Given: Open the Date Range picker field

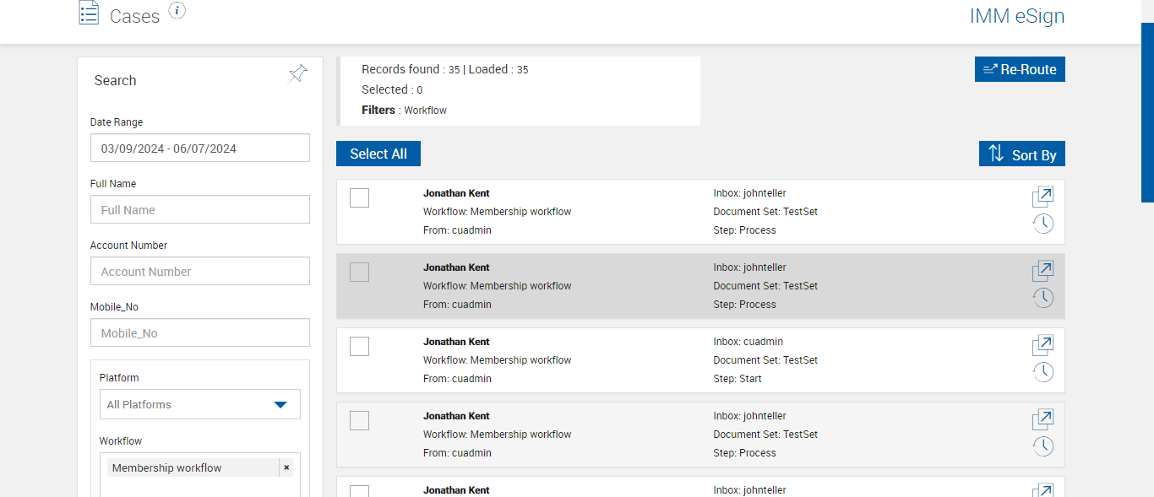Looking at the screenshot, I should tap(199, 149).
